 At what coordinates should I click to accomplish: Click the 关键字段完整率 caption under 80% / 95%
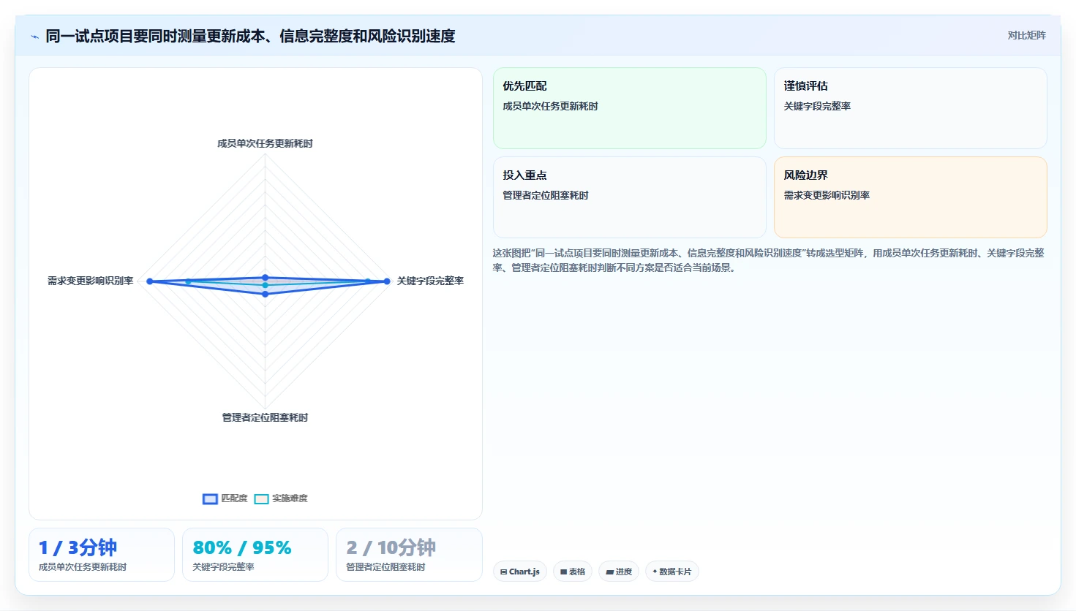[x=223, y=567]
